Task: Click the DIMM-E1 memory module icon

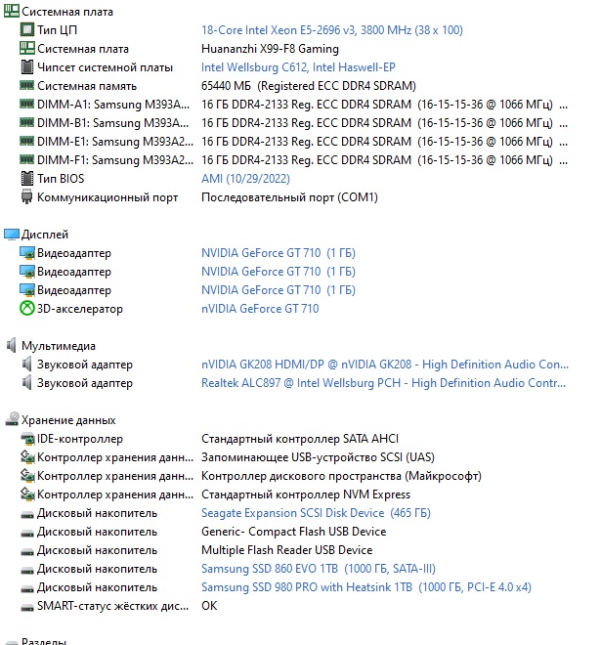Action: pyautogui.click(x=27, y=141)
